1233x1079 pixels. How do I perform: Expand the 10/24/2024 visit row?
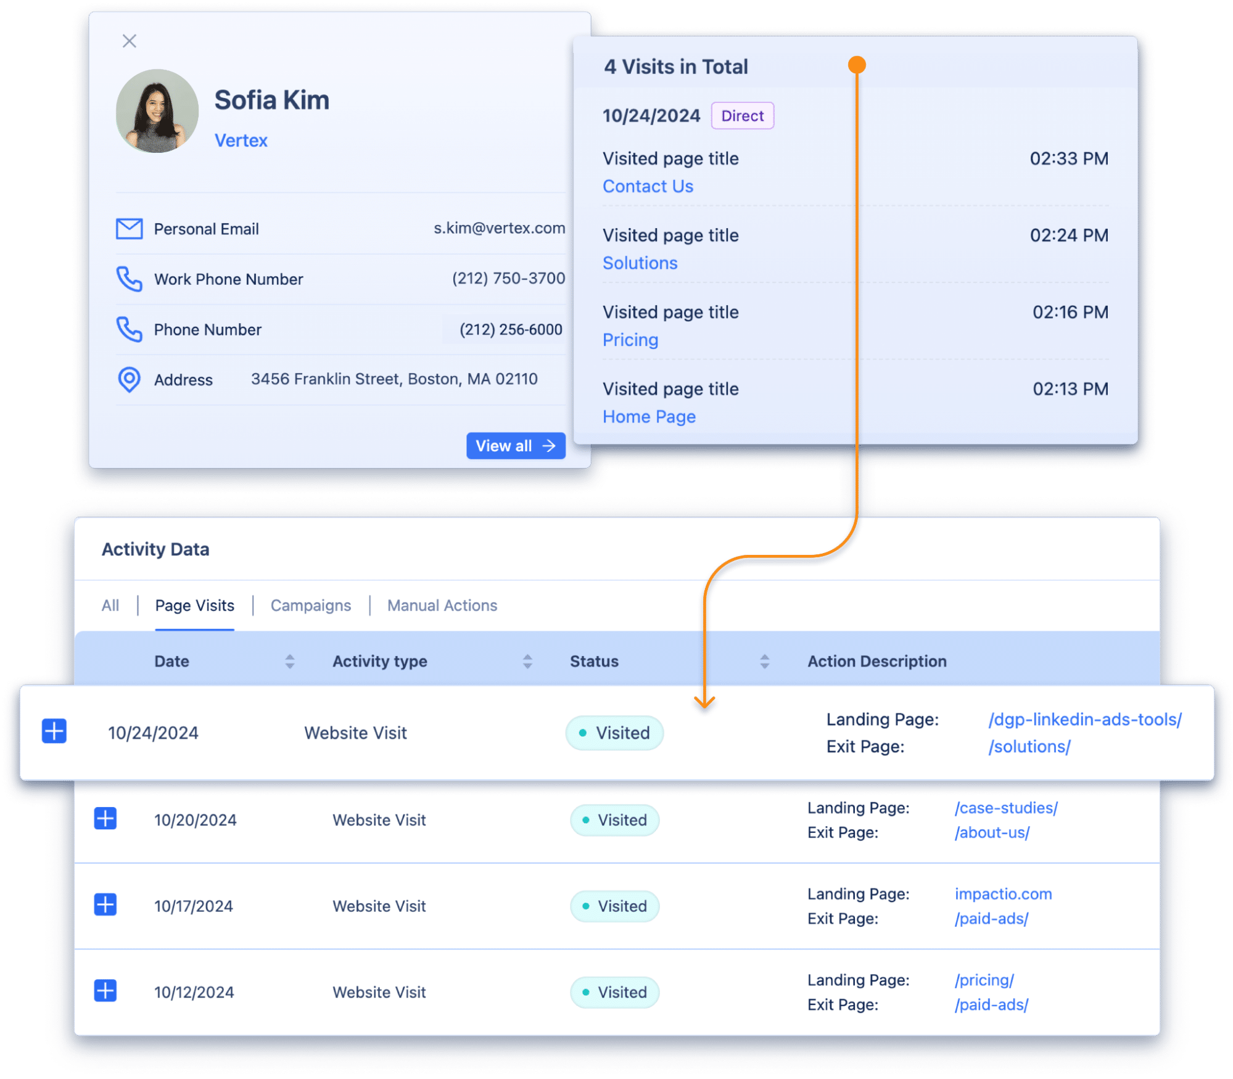(x=54, y=731)
